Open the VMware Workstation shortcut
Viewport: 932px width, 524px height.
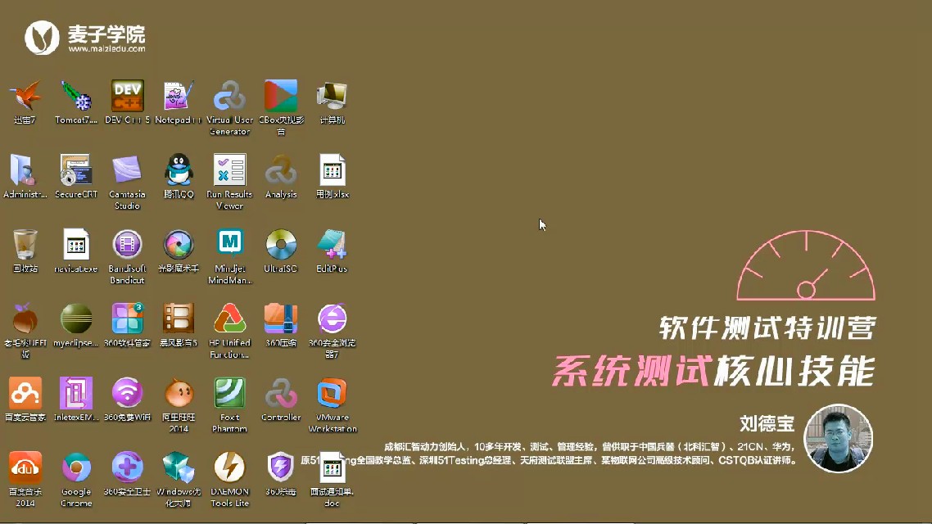coord(332,394)
